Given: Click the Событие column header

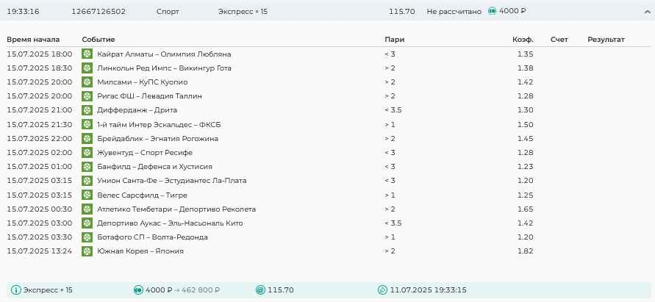Looking at the screenshot, I should 99,39.
